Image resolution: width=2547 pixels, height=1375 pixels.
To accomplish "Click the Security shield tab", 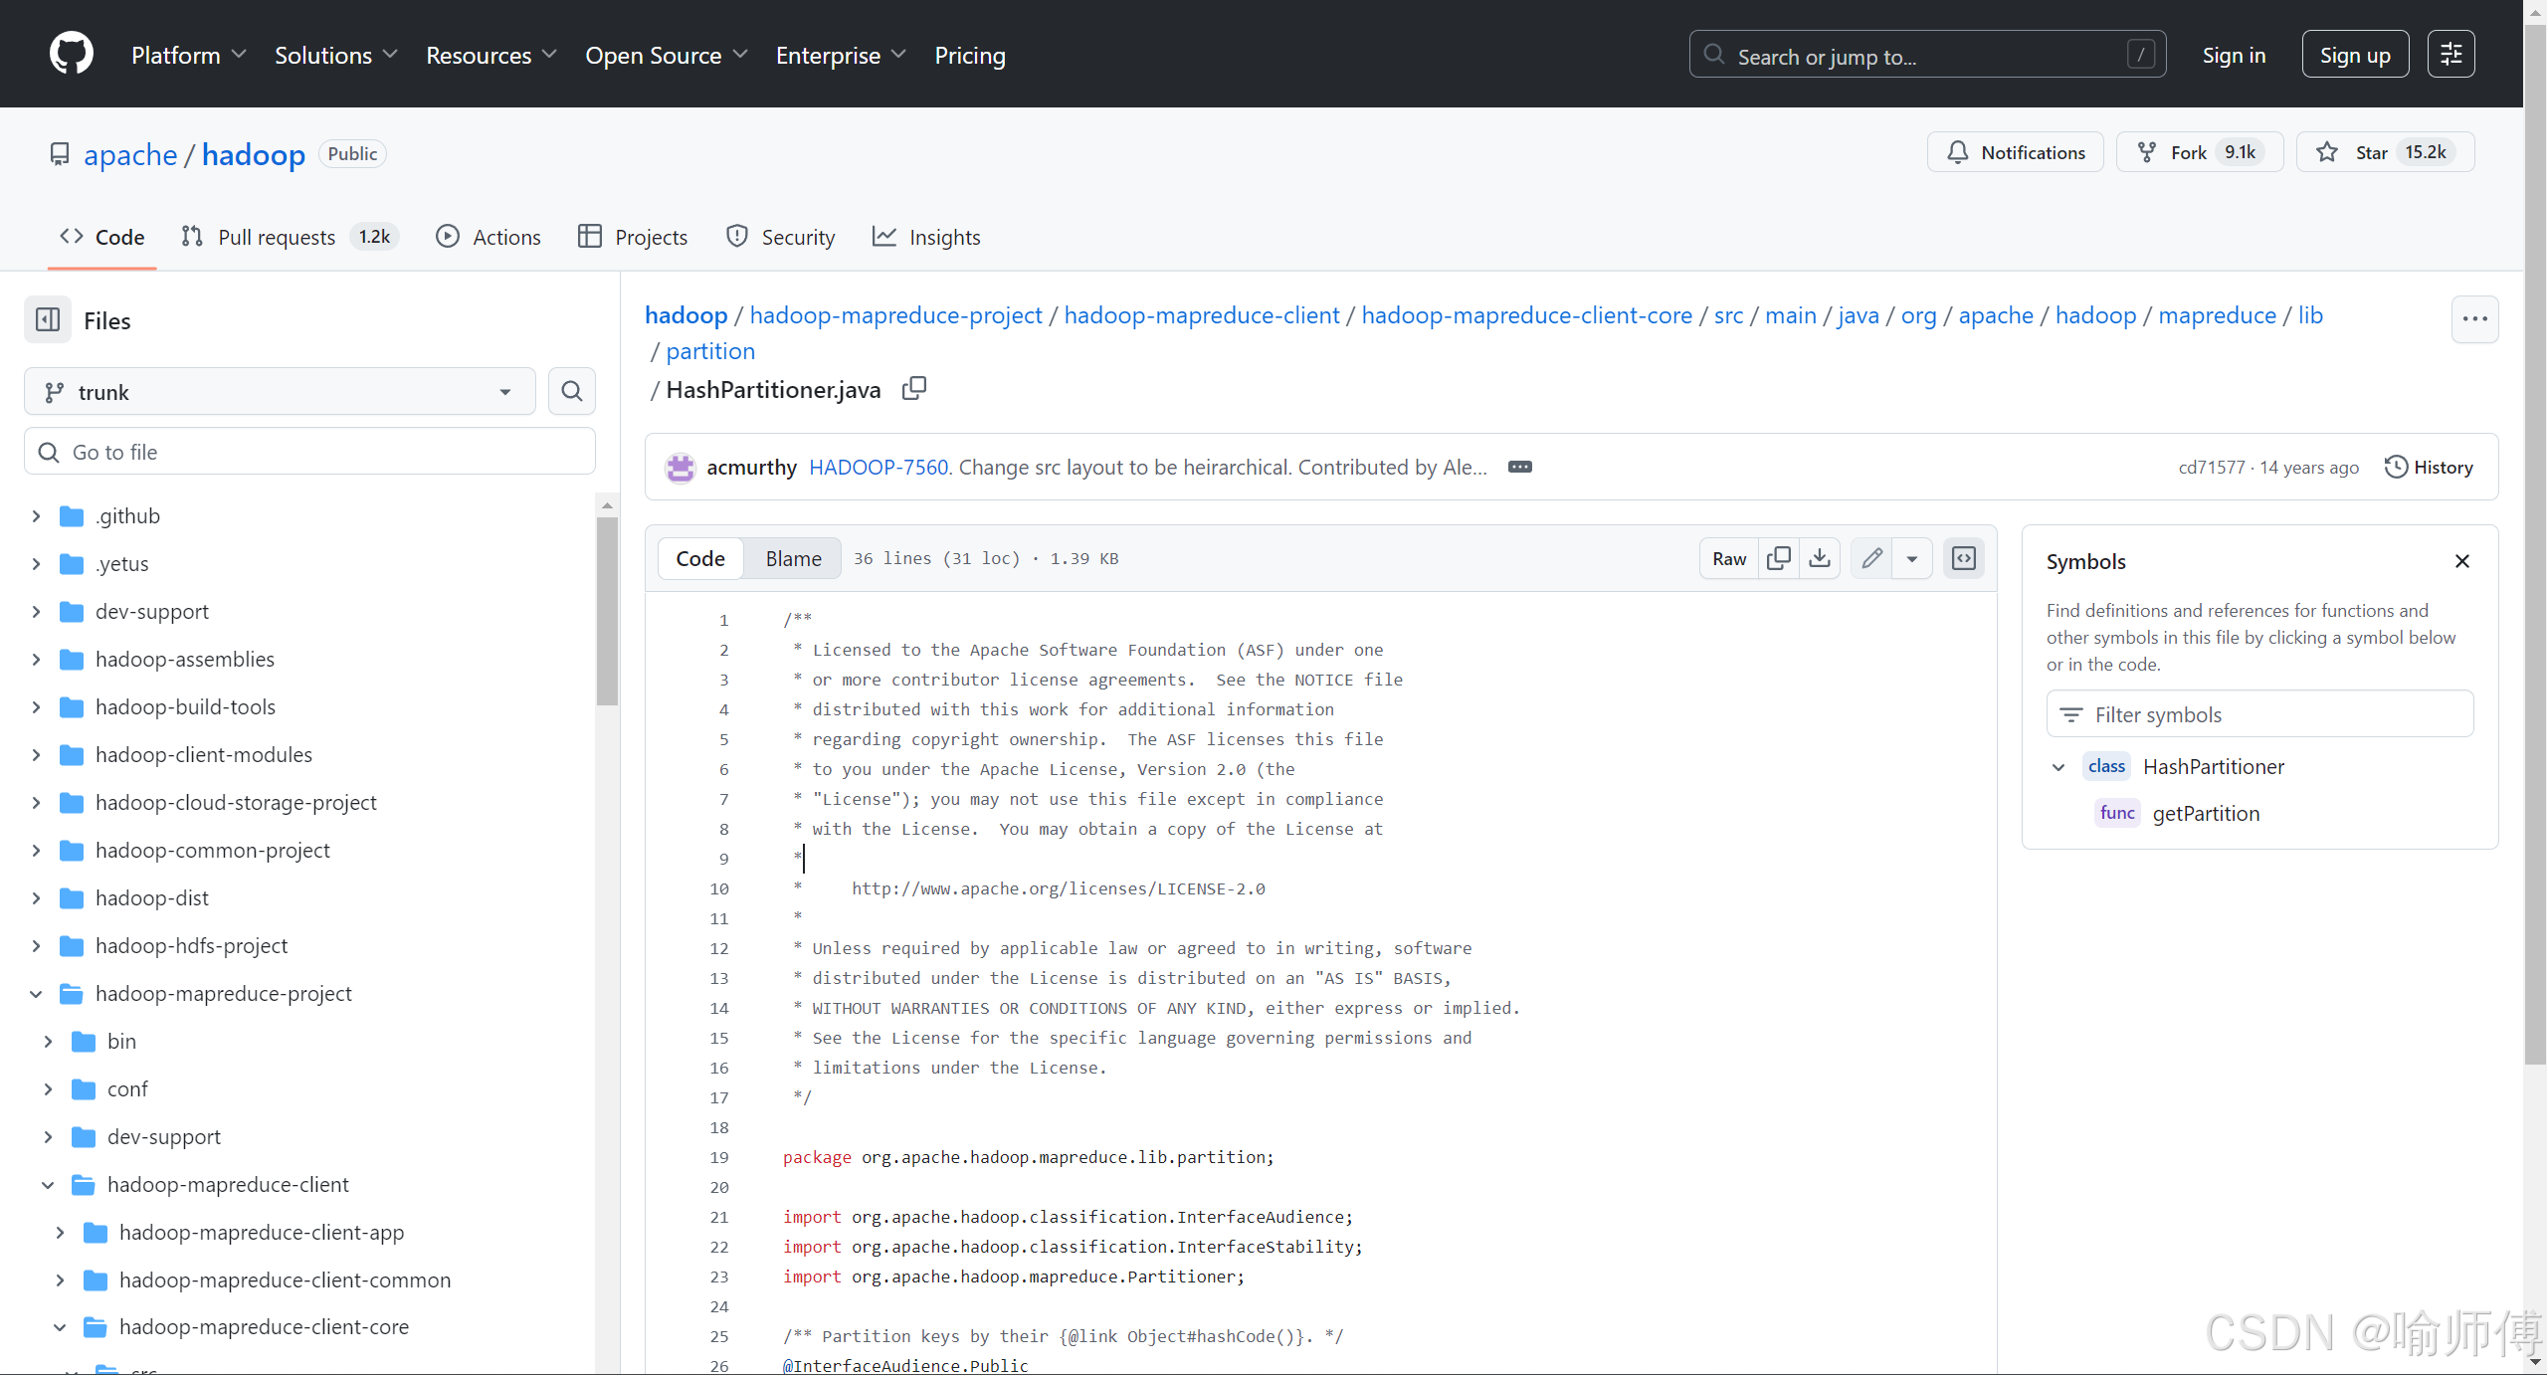I will tap(780, 237).
